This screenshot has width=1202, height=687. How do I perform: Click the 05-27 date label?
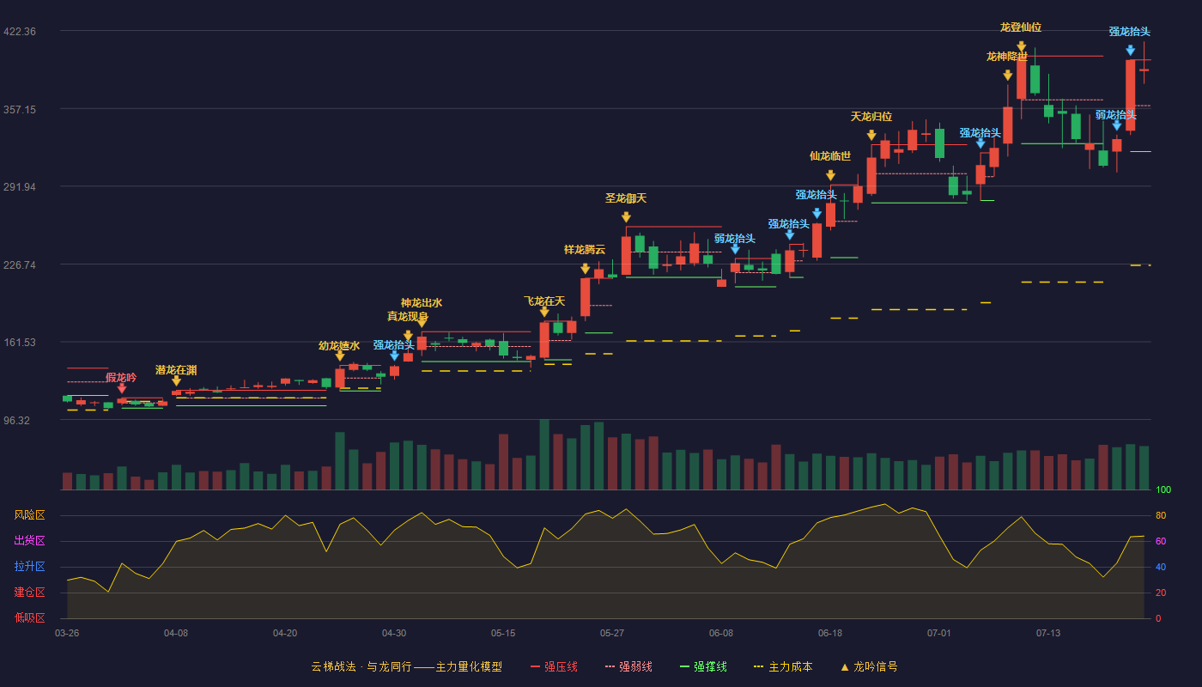click(612, 633)
